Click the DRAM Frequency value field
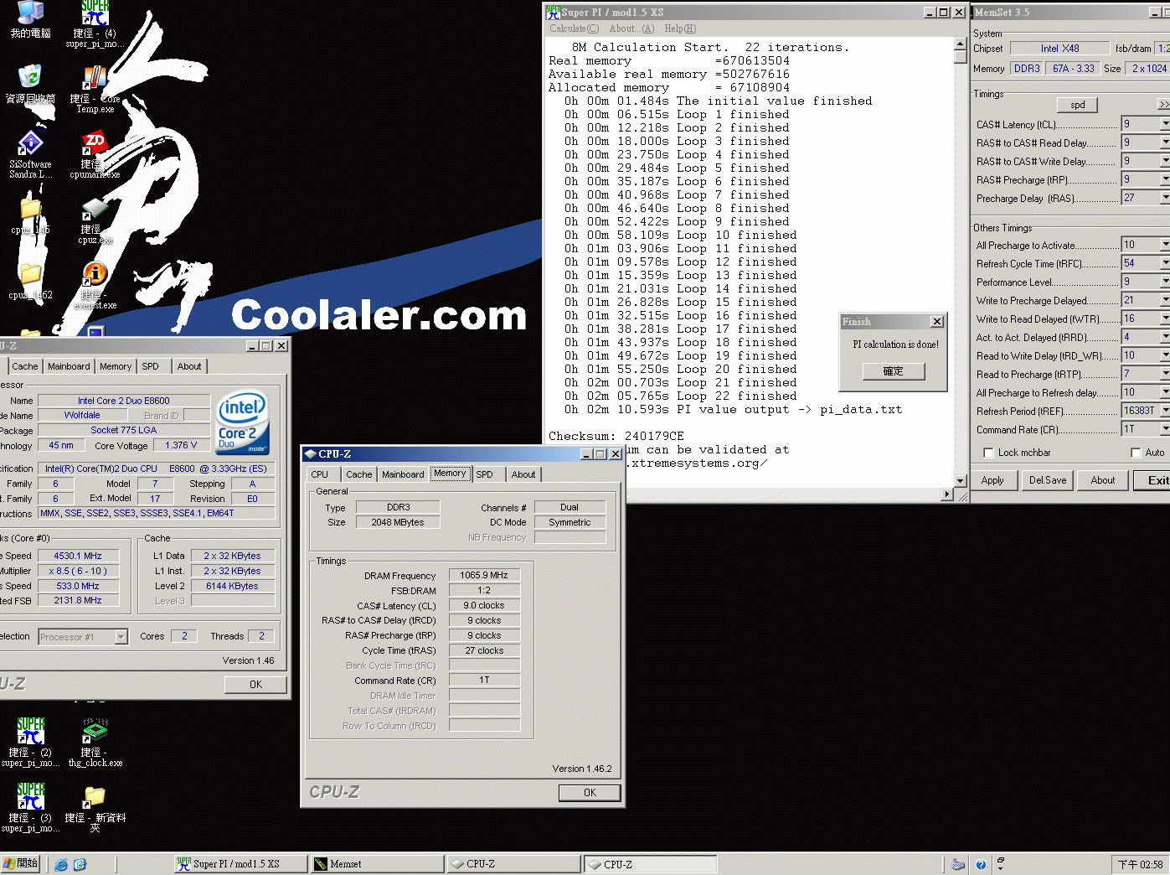This screenshot has height=875, width=1170. pos(484,575)
